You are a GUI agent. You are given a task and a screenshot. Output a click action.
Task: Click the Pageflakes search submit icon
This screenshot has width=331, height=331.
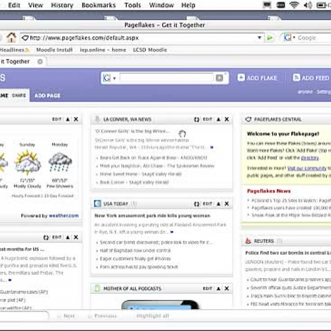point(219,78)
